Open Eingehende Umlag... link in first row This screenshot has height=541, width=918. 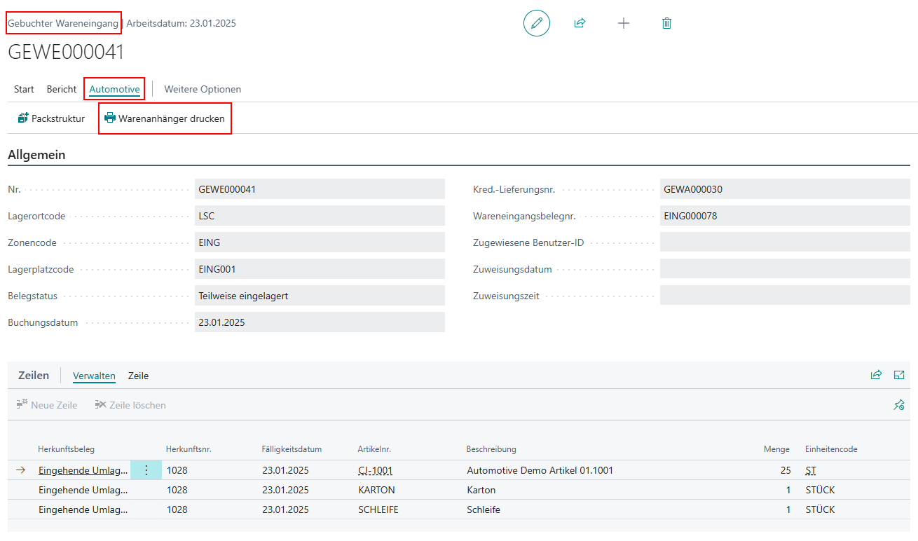(x=83, y=470)
